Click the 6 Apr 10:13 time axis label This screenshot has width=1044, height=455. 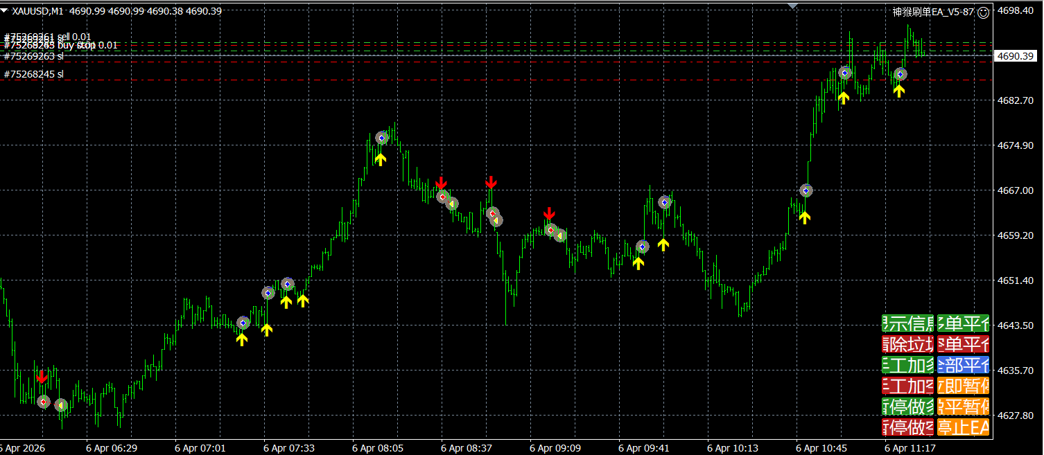click(x=731, y=448)
